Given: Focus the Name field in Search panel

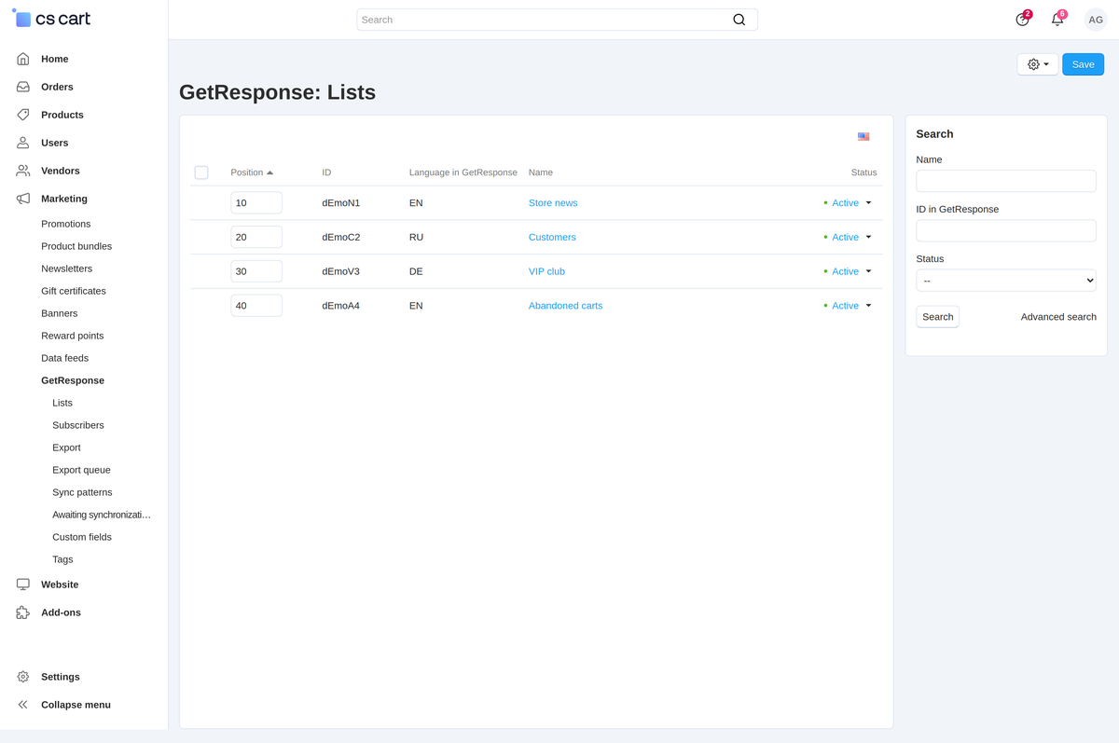Looking at the screenshot, I should coord(1006,181).
